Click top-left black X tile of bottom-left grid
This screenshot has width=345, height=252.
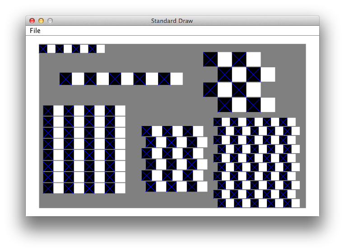tap(48, 111)
